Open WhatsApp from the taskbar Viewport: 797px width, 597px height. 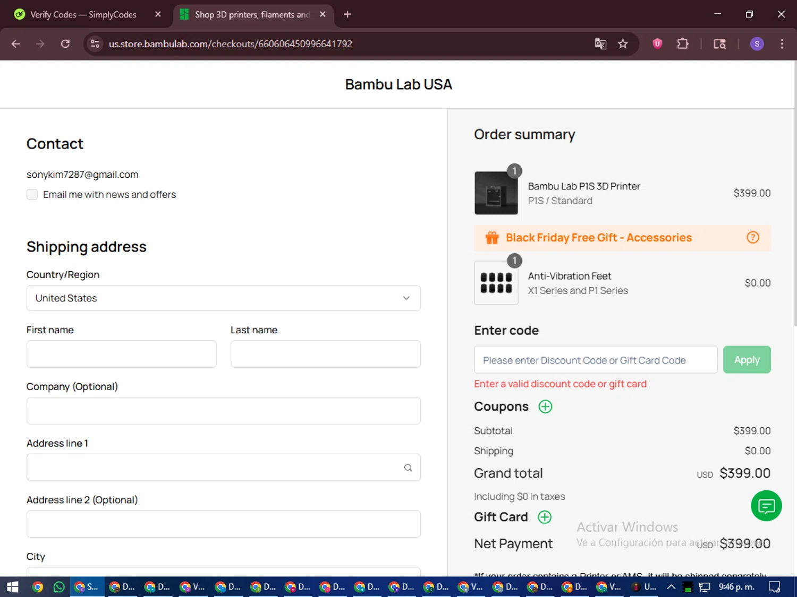[x=59, y=586]
